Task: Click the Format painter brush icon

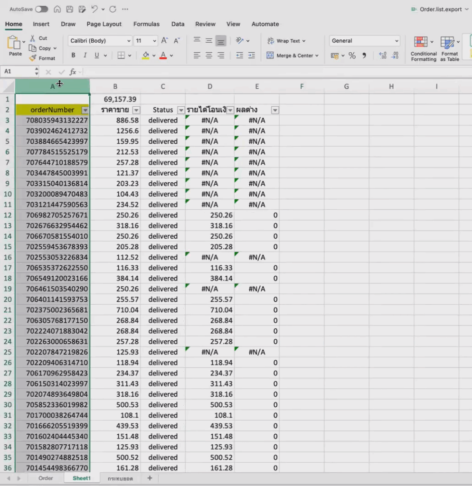Action: point(33,58)
